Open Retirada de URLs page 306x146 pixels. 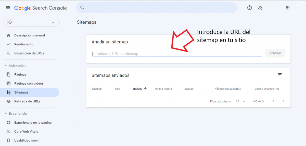pos(27,101)
